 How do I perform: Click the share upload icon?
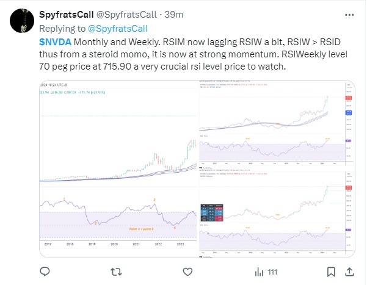(x=351, y=271)
